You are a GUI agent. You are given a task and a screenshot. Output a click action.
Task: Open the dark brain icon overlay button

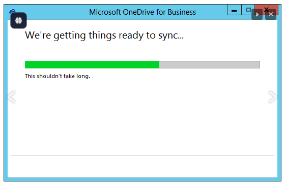coord(18,20)
